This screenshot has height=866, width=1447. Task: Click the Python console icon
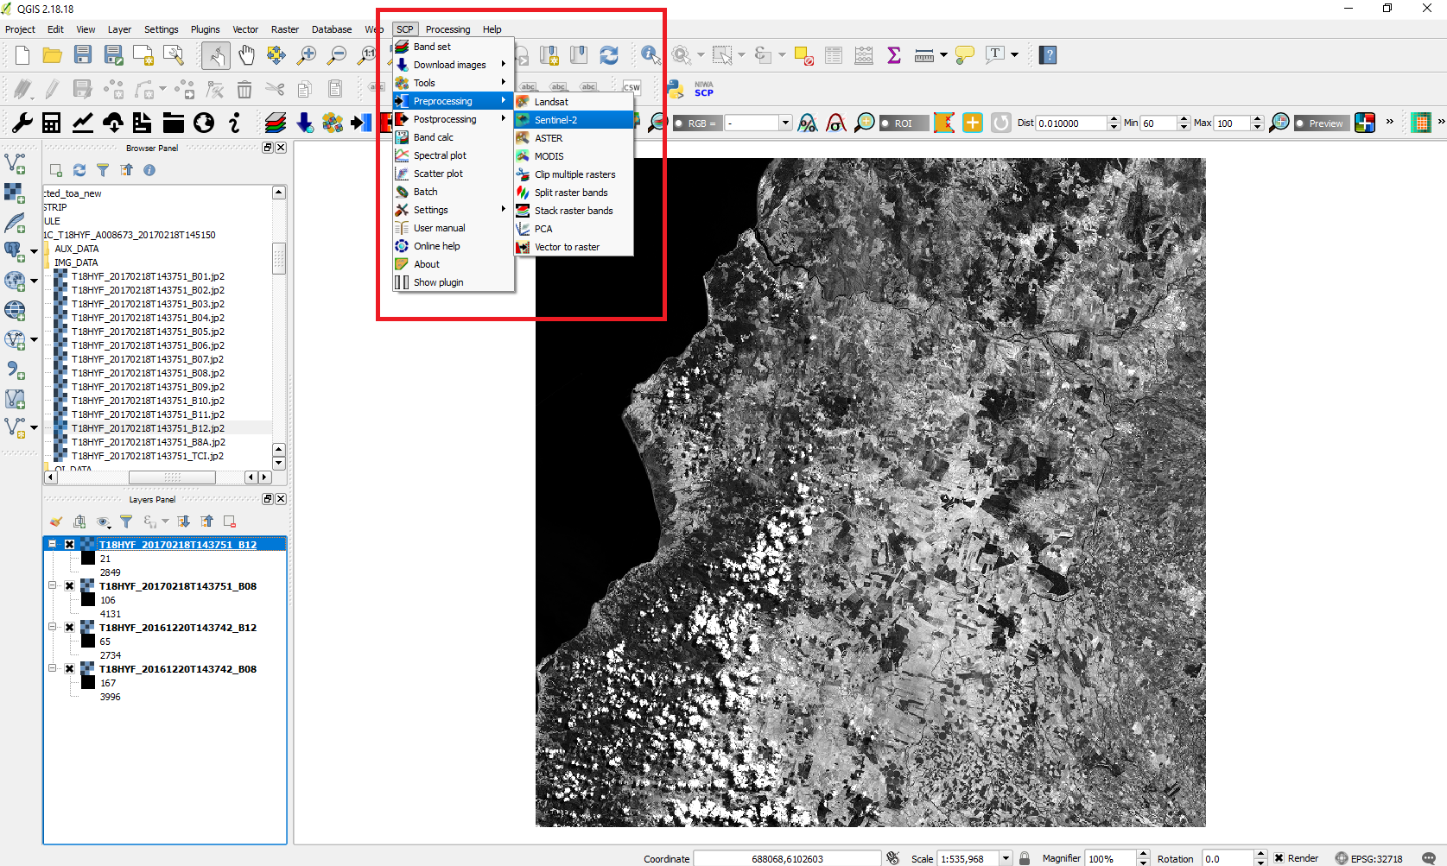pyautogui.click(x=676, y=88)
